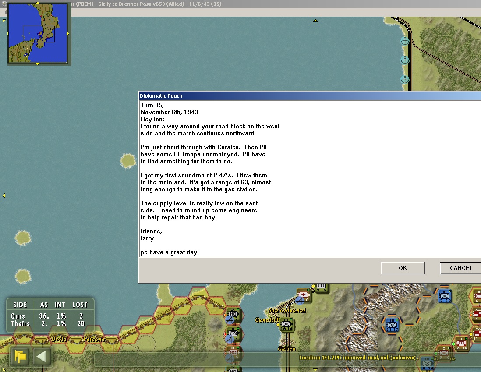481x372 pixels.
Task: Select the blue unit marked 8 13
Action: [427, 364]
